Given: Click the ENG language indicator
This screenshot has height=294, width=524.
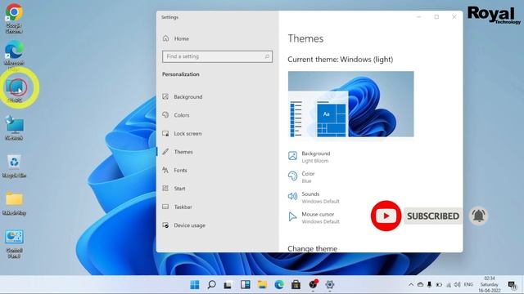Looking at the screenshot, I should pos(468,285).
